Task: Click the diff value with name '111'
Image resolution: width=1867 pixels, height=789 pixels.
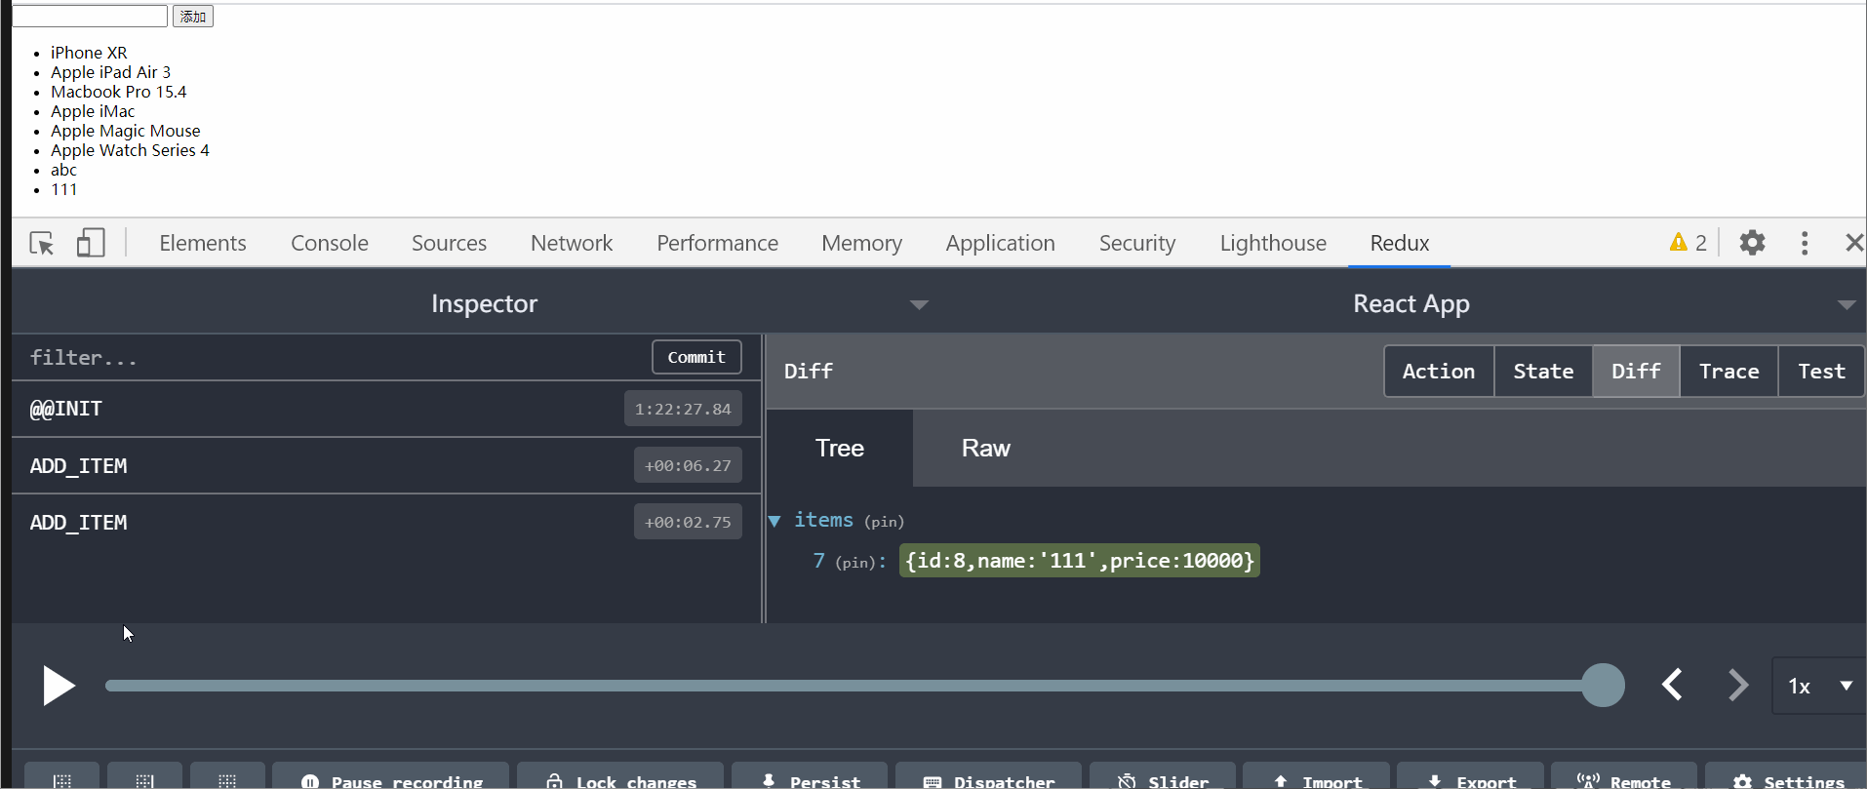Action: [1079, 561]
